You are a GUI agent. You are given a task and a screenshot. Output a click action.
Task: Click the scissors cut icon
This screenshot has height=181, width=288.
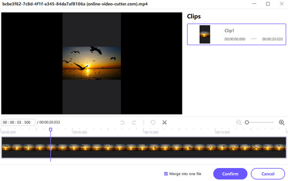click(x=164, y=122)
